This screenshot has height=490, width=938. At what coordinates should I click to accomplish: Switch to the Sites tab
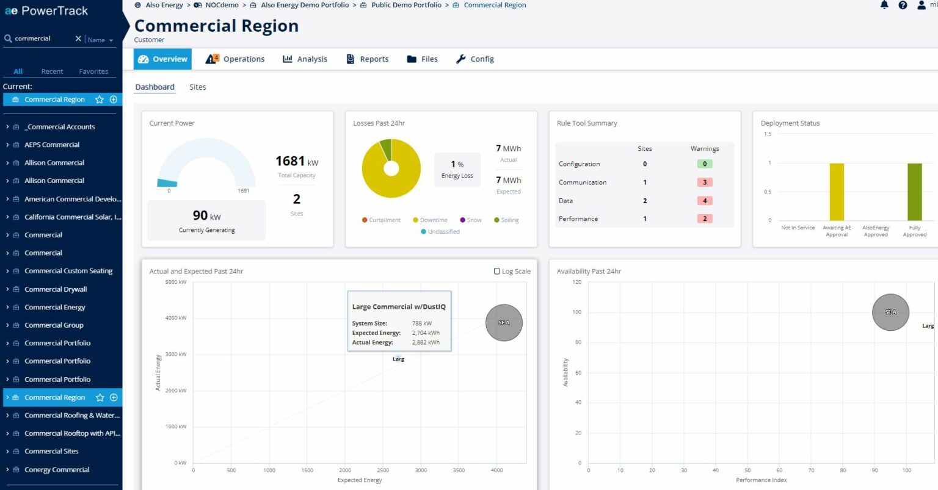pyautogui.click(x=197, y=87)
